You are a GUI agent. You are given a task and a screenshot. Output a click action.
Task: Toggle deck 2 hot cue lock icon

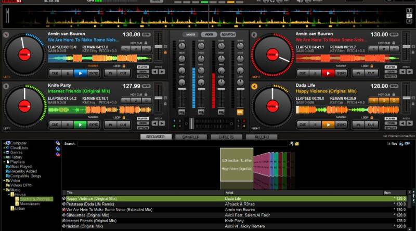[x=394, y=43]
